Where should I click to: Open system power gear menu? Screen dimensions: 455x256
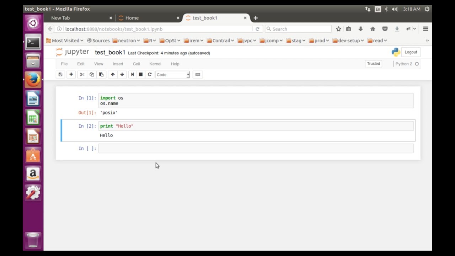(x=427, y=9)
